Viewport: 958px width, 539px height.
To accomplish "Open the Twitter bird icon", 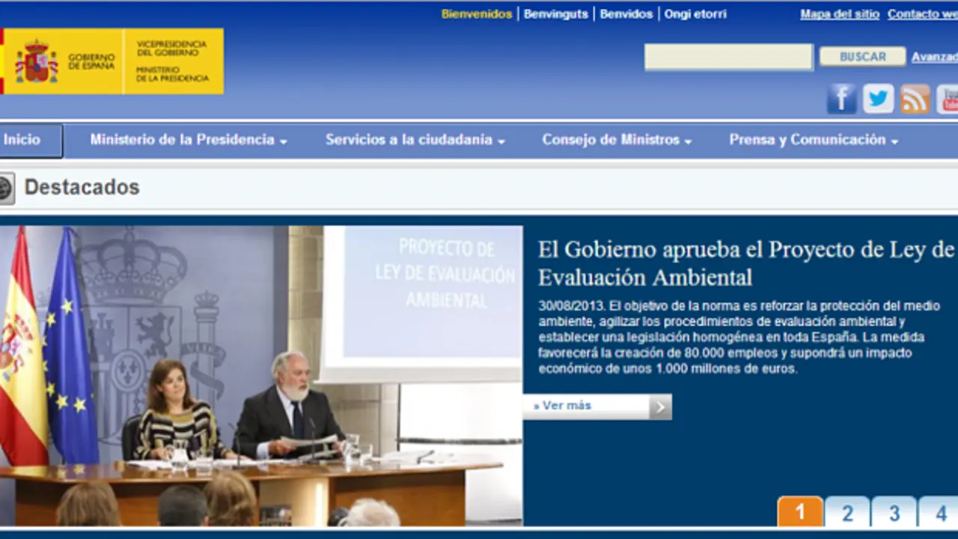I will pyautogui.click(x=878, y=99).
